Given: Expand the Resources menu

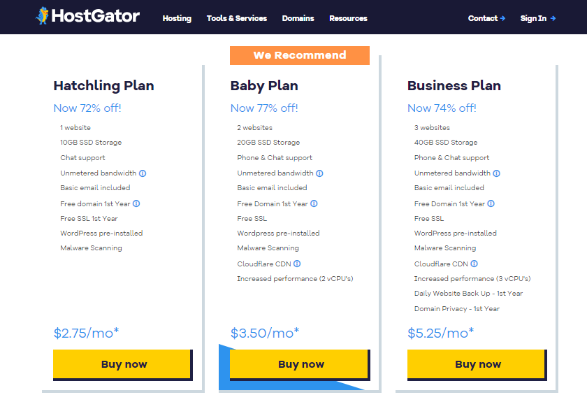Looking at the screenshot, I should point(348,18).
